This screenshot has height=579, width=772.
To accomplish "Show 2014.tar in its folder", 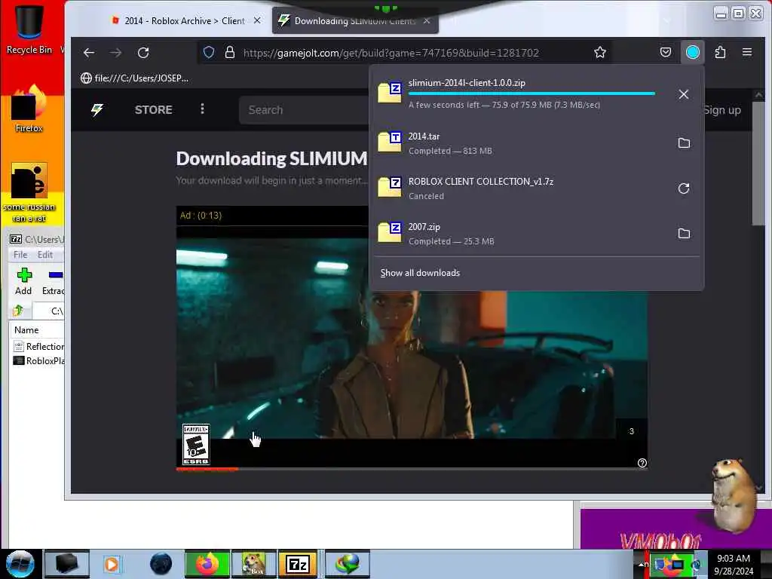I will click(x=684, y=143).
